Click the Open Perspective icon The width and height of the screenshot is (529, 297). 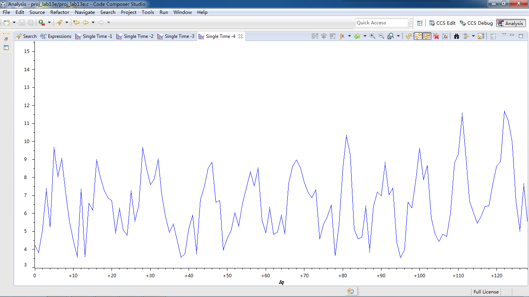pyautogui.click(x=420, y=23)
